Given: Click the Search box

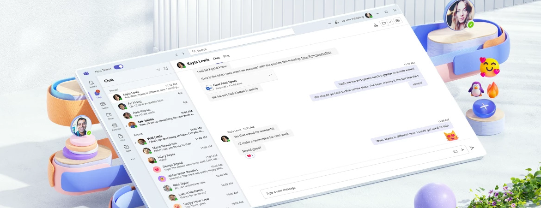Looking at the screenshot, I should pos(241,42).
